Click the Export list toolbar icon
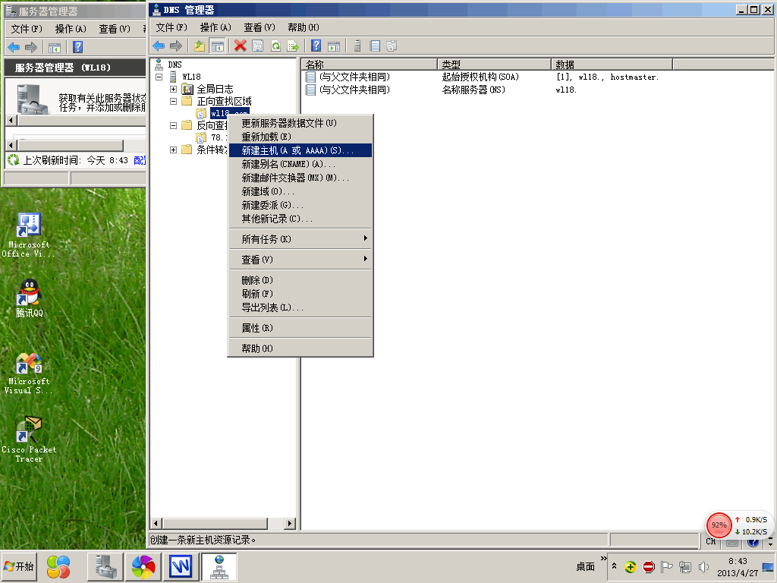This screenshot has width=777, height=583. [x=292, y=46]
